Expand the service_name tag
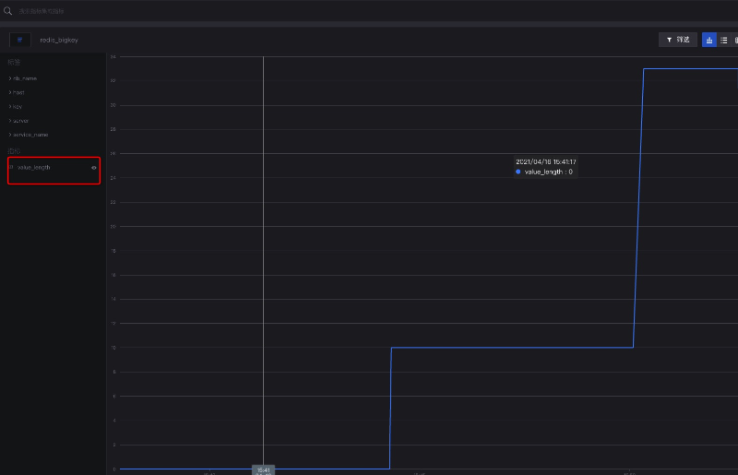The image size is (738, 475). tap(29, 135)
